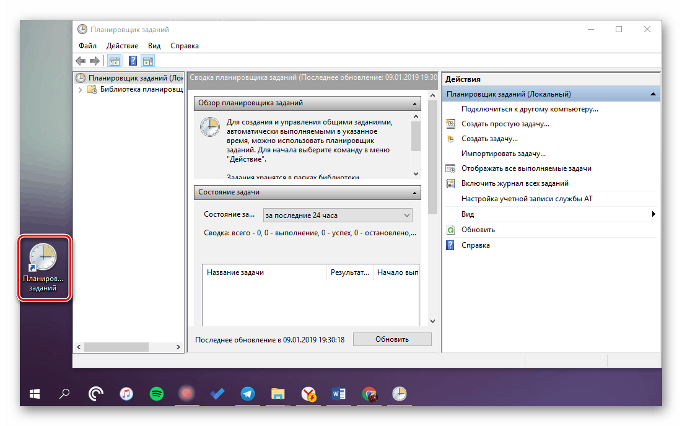Open Telegram from the taskbar
The height and width of the screenshot is (426, 682).
pos(248,394)
